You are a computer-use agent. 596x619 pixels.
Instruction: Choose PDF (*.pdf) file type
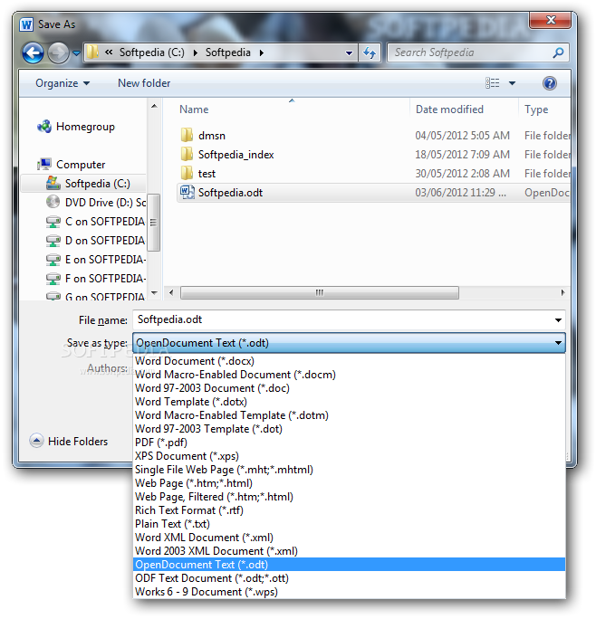tap(349, 443)
